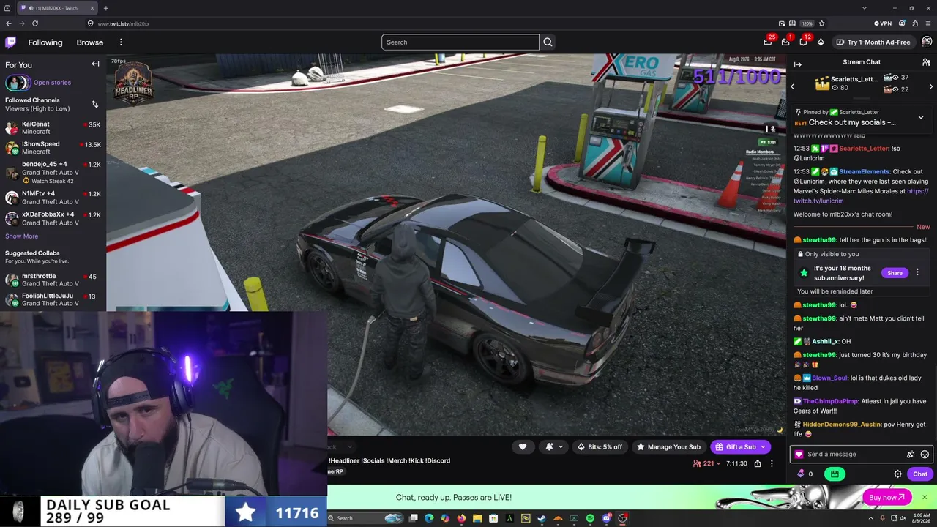Click Buy now on Passes banner
Viewport: 937px width, 527px height.
coord(887,498)
